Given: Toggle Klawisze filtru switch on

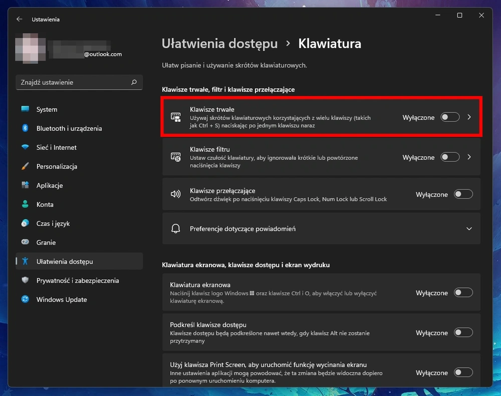Looking at the screenshot, I should [x=450, y=157].
